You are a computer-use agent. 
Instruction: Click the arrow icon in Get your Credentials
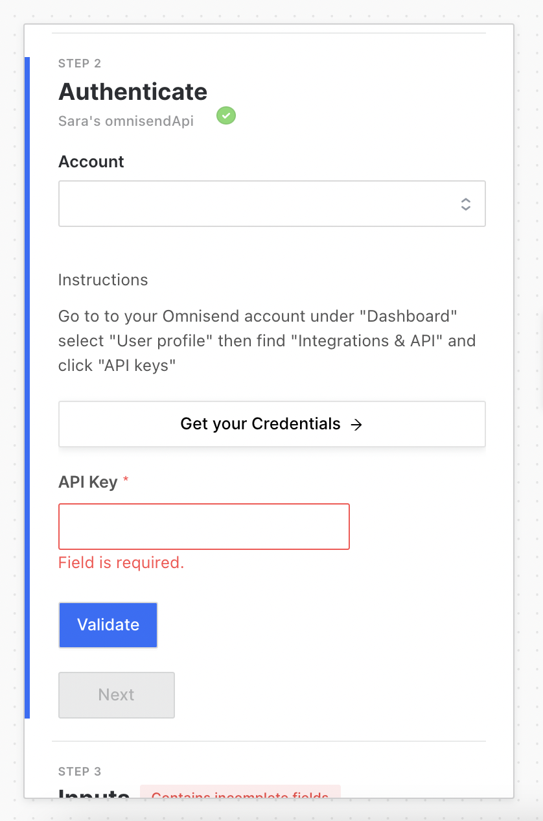tap(356, 425)
